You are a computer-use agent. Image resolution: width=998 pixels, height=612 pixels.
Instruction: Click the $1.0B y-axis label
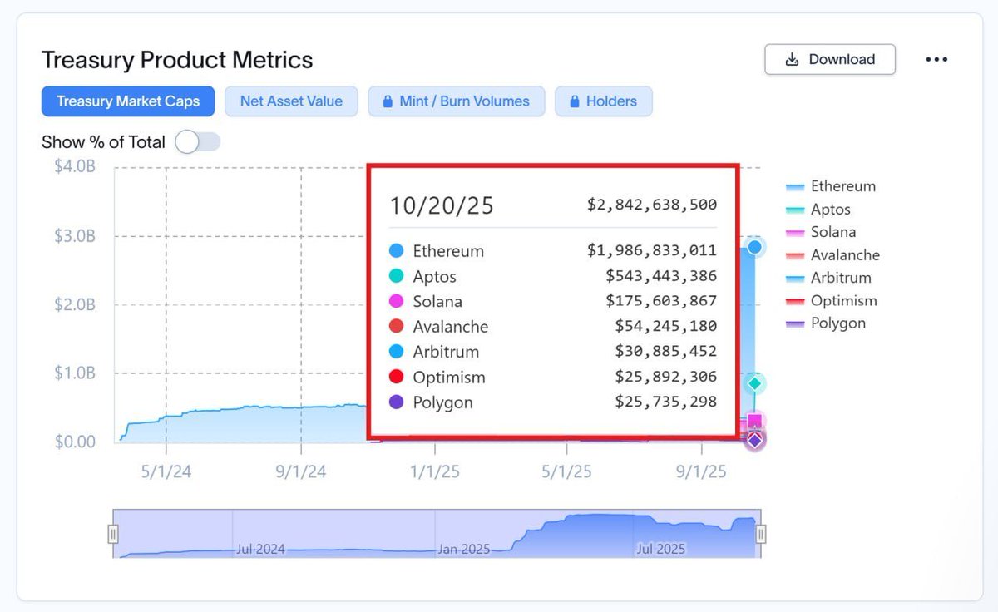click(75, 373)
